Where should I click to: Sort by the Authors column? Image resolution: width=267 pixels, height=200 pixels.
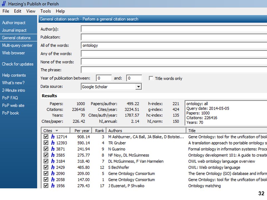[146, 131]
